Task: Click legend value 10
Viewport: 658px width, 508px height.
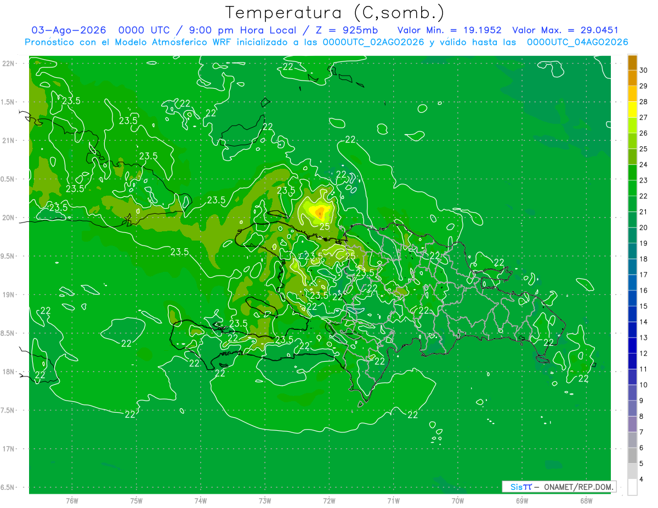Action: pos(643,385)
